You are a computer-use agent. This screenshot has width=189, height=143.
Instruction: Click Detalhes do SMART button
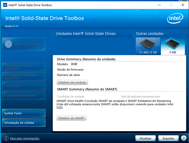click(x=71, y=118)
